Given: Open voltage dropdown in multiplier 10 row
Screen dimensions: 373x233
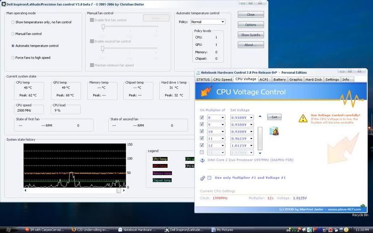Looking at the screenshot, I should tap(242, 131).
